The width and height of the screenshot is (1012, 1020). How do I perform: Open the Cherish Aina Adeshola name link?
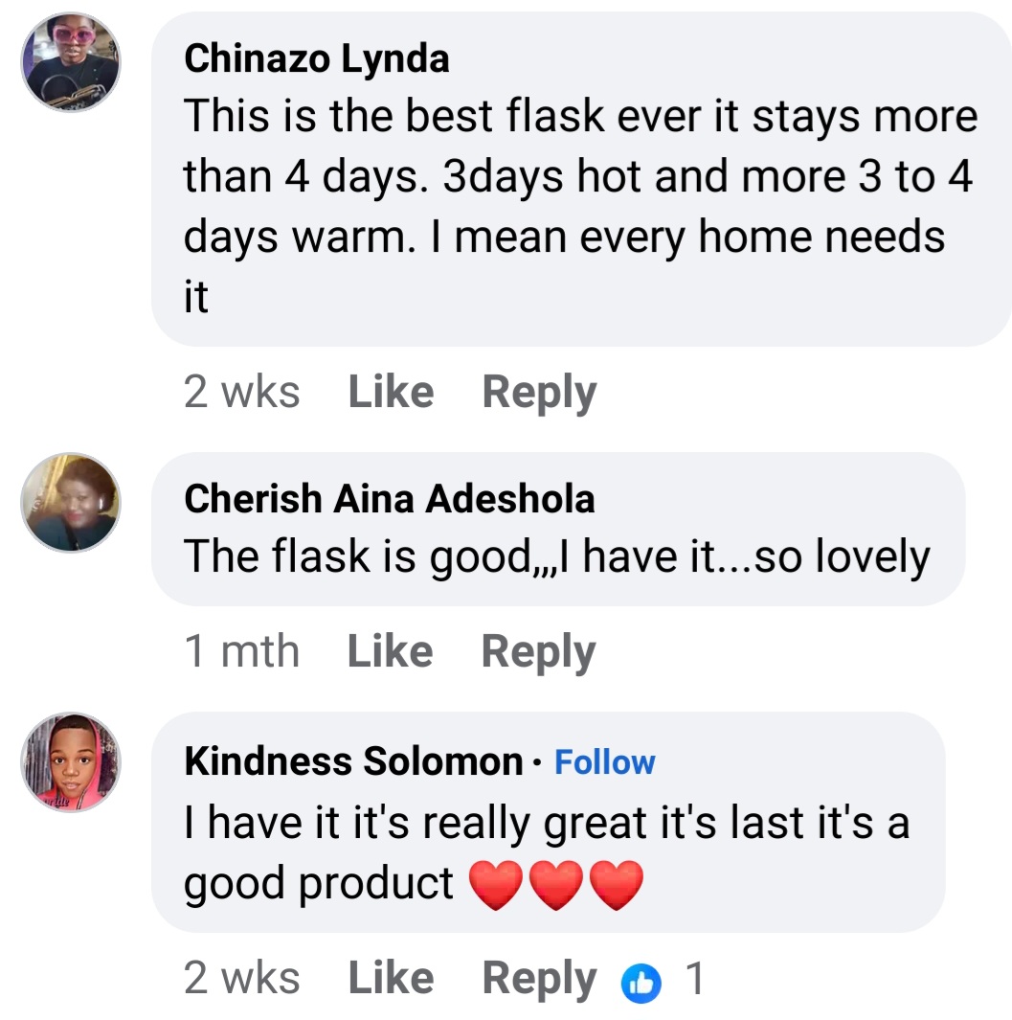point(389,499)
